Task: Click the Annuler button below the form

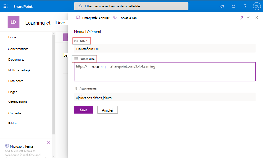Action: [x=107, y=110]
